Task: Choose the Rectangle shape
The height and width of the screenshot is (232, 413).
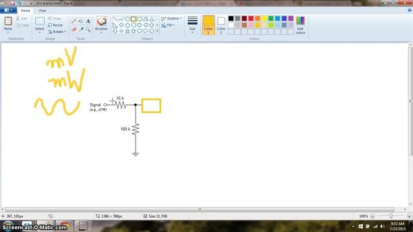Action: (x=134, y=19)
